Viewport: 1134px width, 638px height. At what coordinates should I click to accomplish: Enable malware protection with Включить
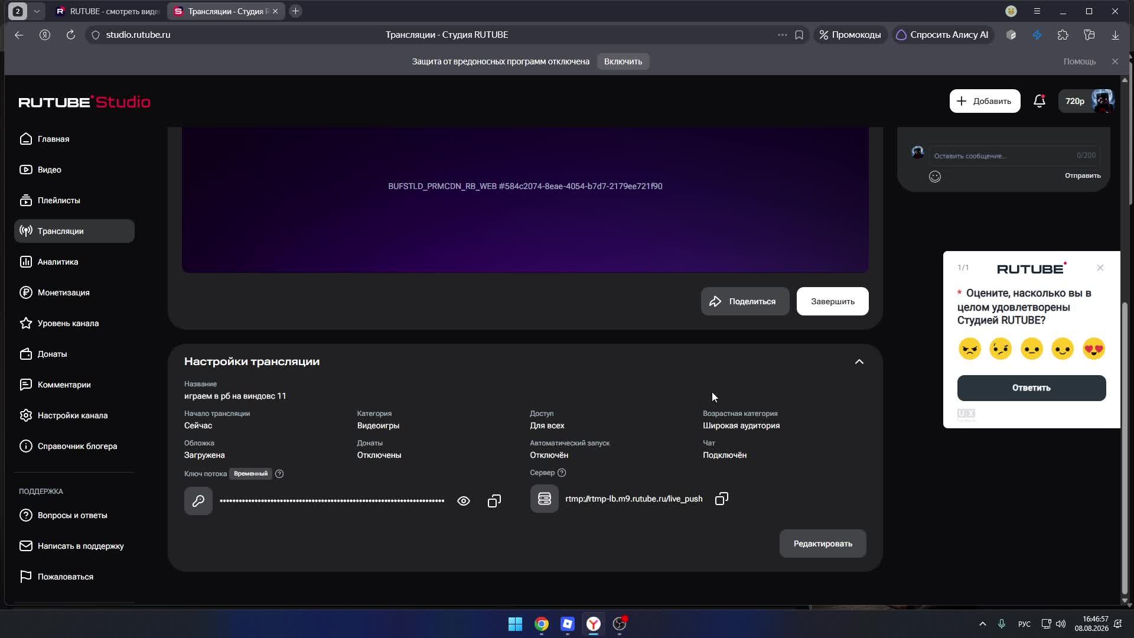tap(623, 61)
